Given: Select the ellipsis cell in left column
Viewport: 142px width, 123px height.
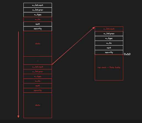Looking at the screenshot, I should point(38,60).
